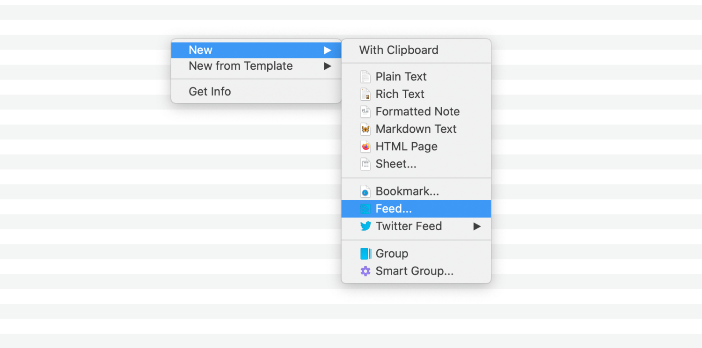
Task: Choose the Smart Group... entry
Action: (x=416, y=271)
